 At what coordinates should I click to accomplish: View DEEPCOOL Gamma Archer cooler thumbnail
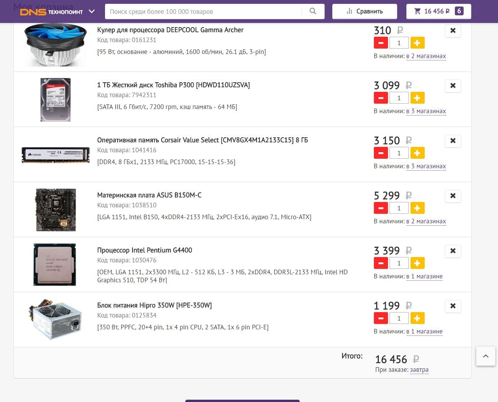[x=55, y=44]
